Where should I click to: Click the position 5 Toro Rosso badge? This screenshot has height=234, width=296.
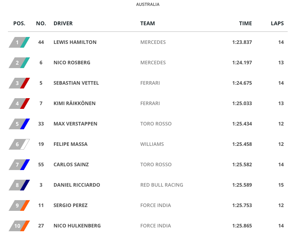click(19, 124)
